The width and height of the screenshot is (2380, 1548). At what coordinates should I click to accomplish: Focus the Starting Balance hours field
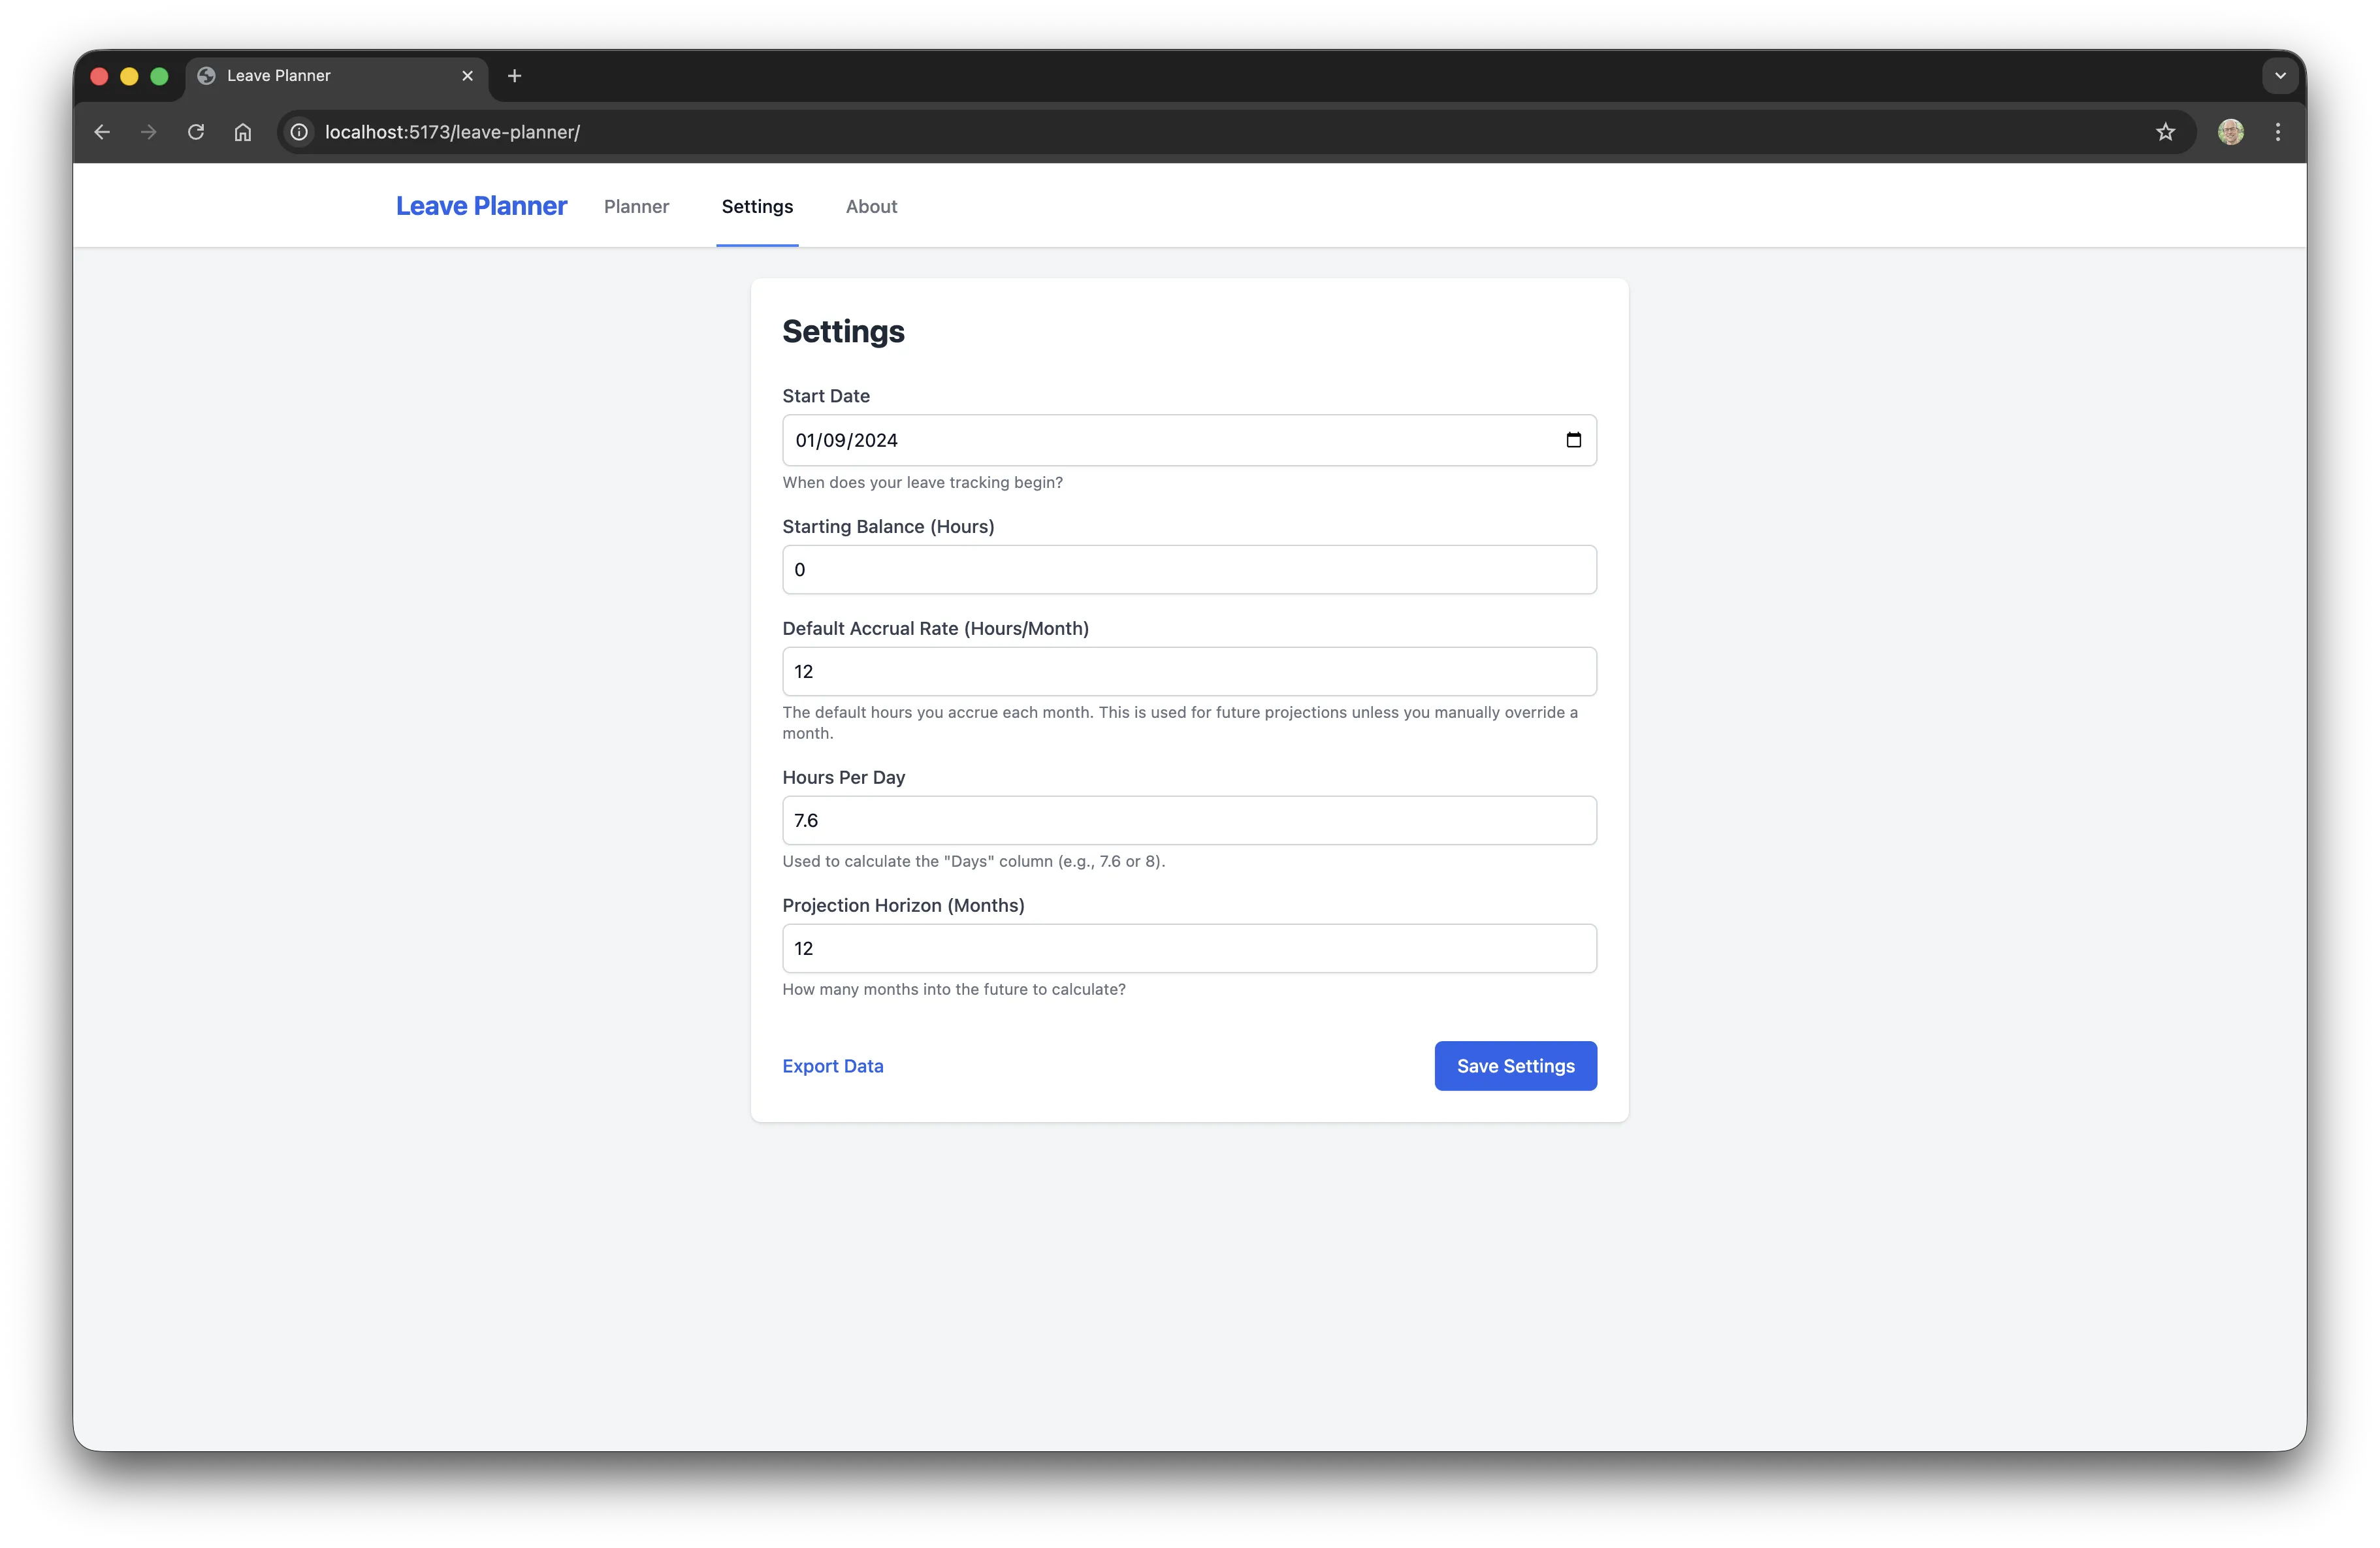tap(1189, 570)
